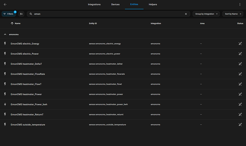The image size is (246, 146).
Task: Click status icon for heatmeter_FlowT row
Action: point(240,84)
